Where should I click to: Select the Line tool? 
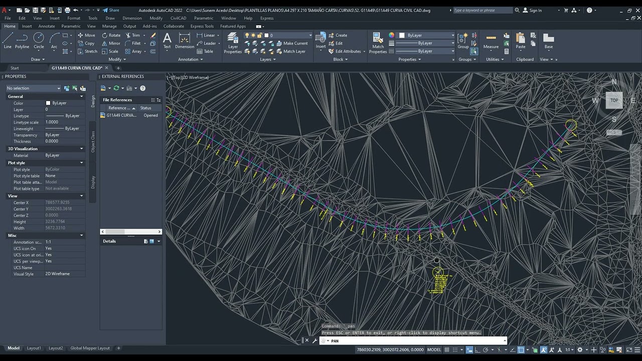tap(8, 41)
